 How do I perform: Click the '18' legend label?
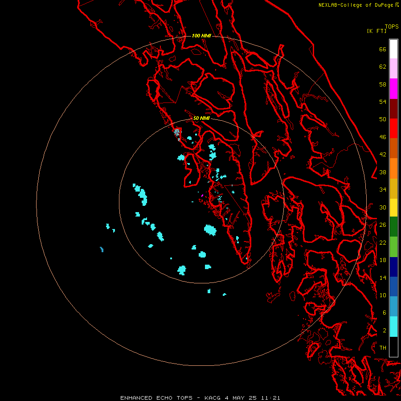383,260
